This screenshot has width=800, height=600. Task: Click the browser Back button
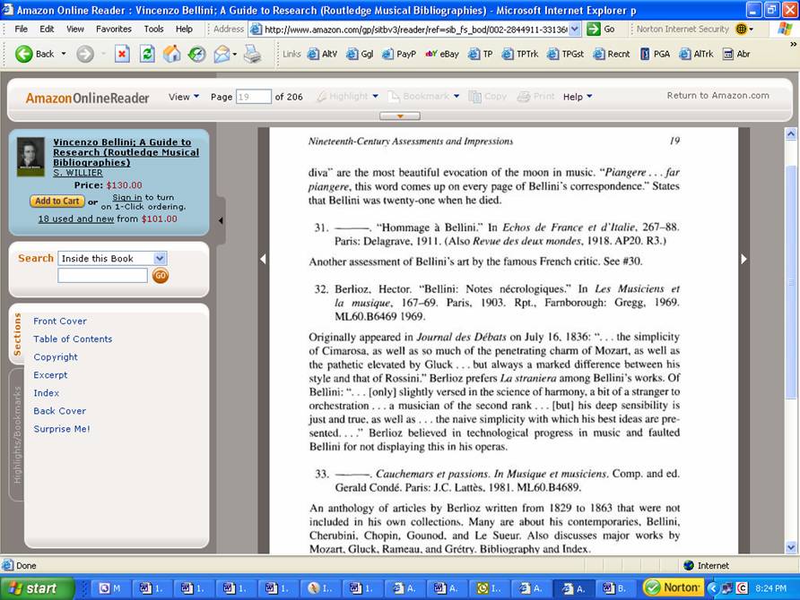pos(34,54)
